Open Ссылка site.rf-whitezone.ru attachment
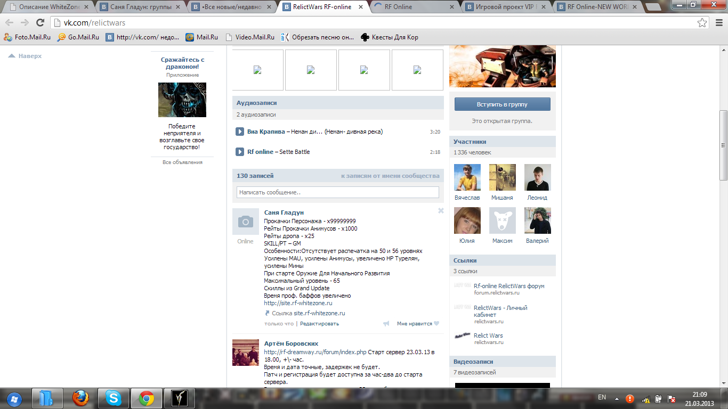This screenshot has height=409, width=728. coord(305,313)
